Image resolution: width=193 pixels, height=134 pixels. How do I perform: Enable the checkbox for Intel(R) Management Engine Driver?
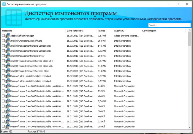click(3, 56)
